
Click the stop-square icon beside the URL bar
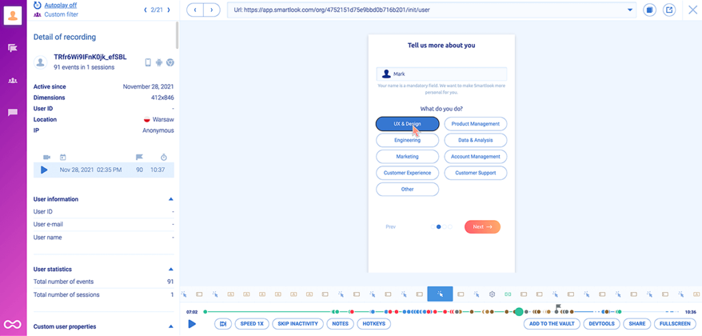coord(651,10)
